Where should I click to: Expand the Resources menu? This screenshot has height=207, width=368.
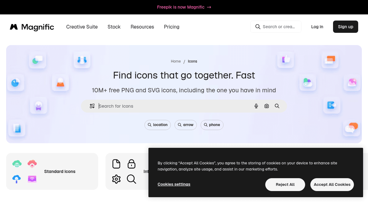(142, 27)
